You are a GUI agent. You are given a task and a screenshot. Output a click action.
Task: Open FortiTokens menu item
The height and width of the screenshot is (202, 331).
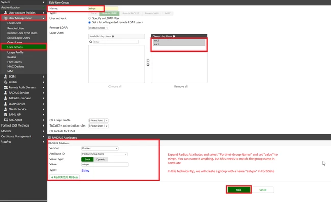click(x=14, y=62)
